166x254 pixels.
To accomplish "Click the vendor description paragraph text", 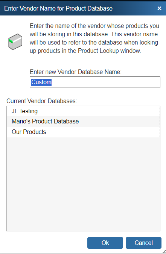I will click(x=94, y=38).
